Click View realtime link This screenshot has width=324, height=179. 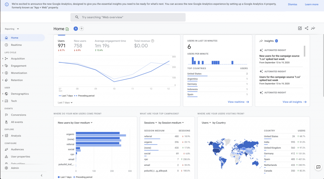click(238, 102)
